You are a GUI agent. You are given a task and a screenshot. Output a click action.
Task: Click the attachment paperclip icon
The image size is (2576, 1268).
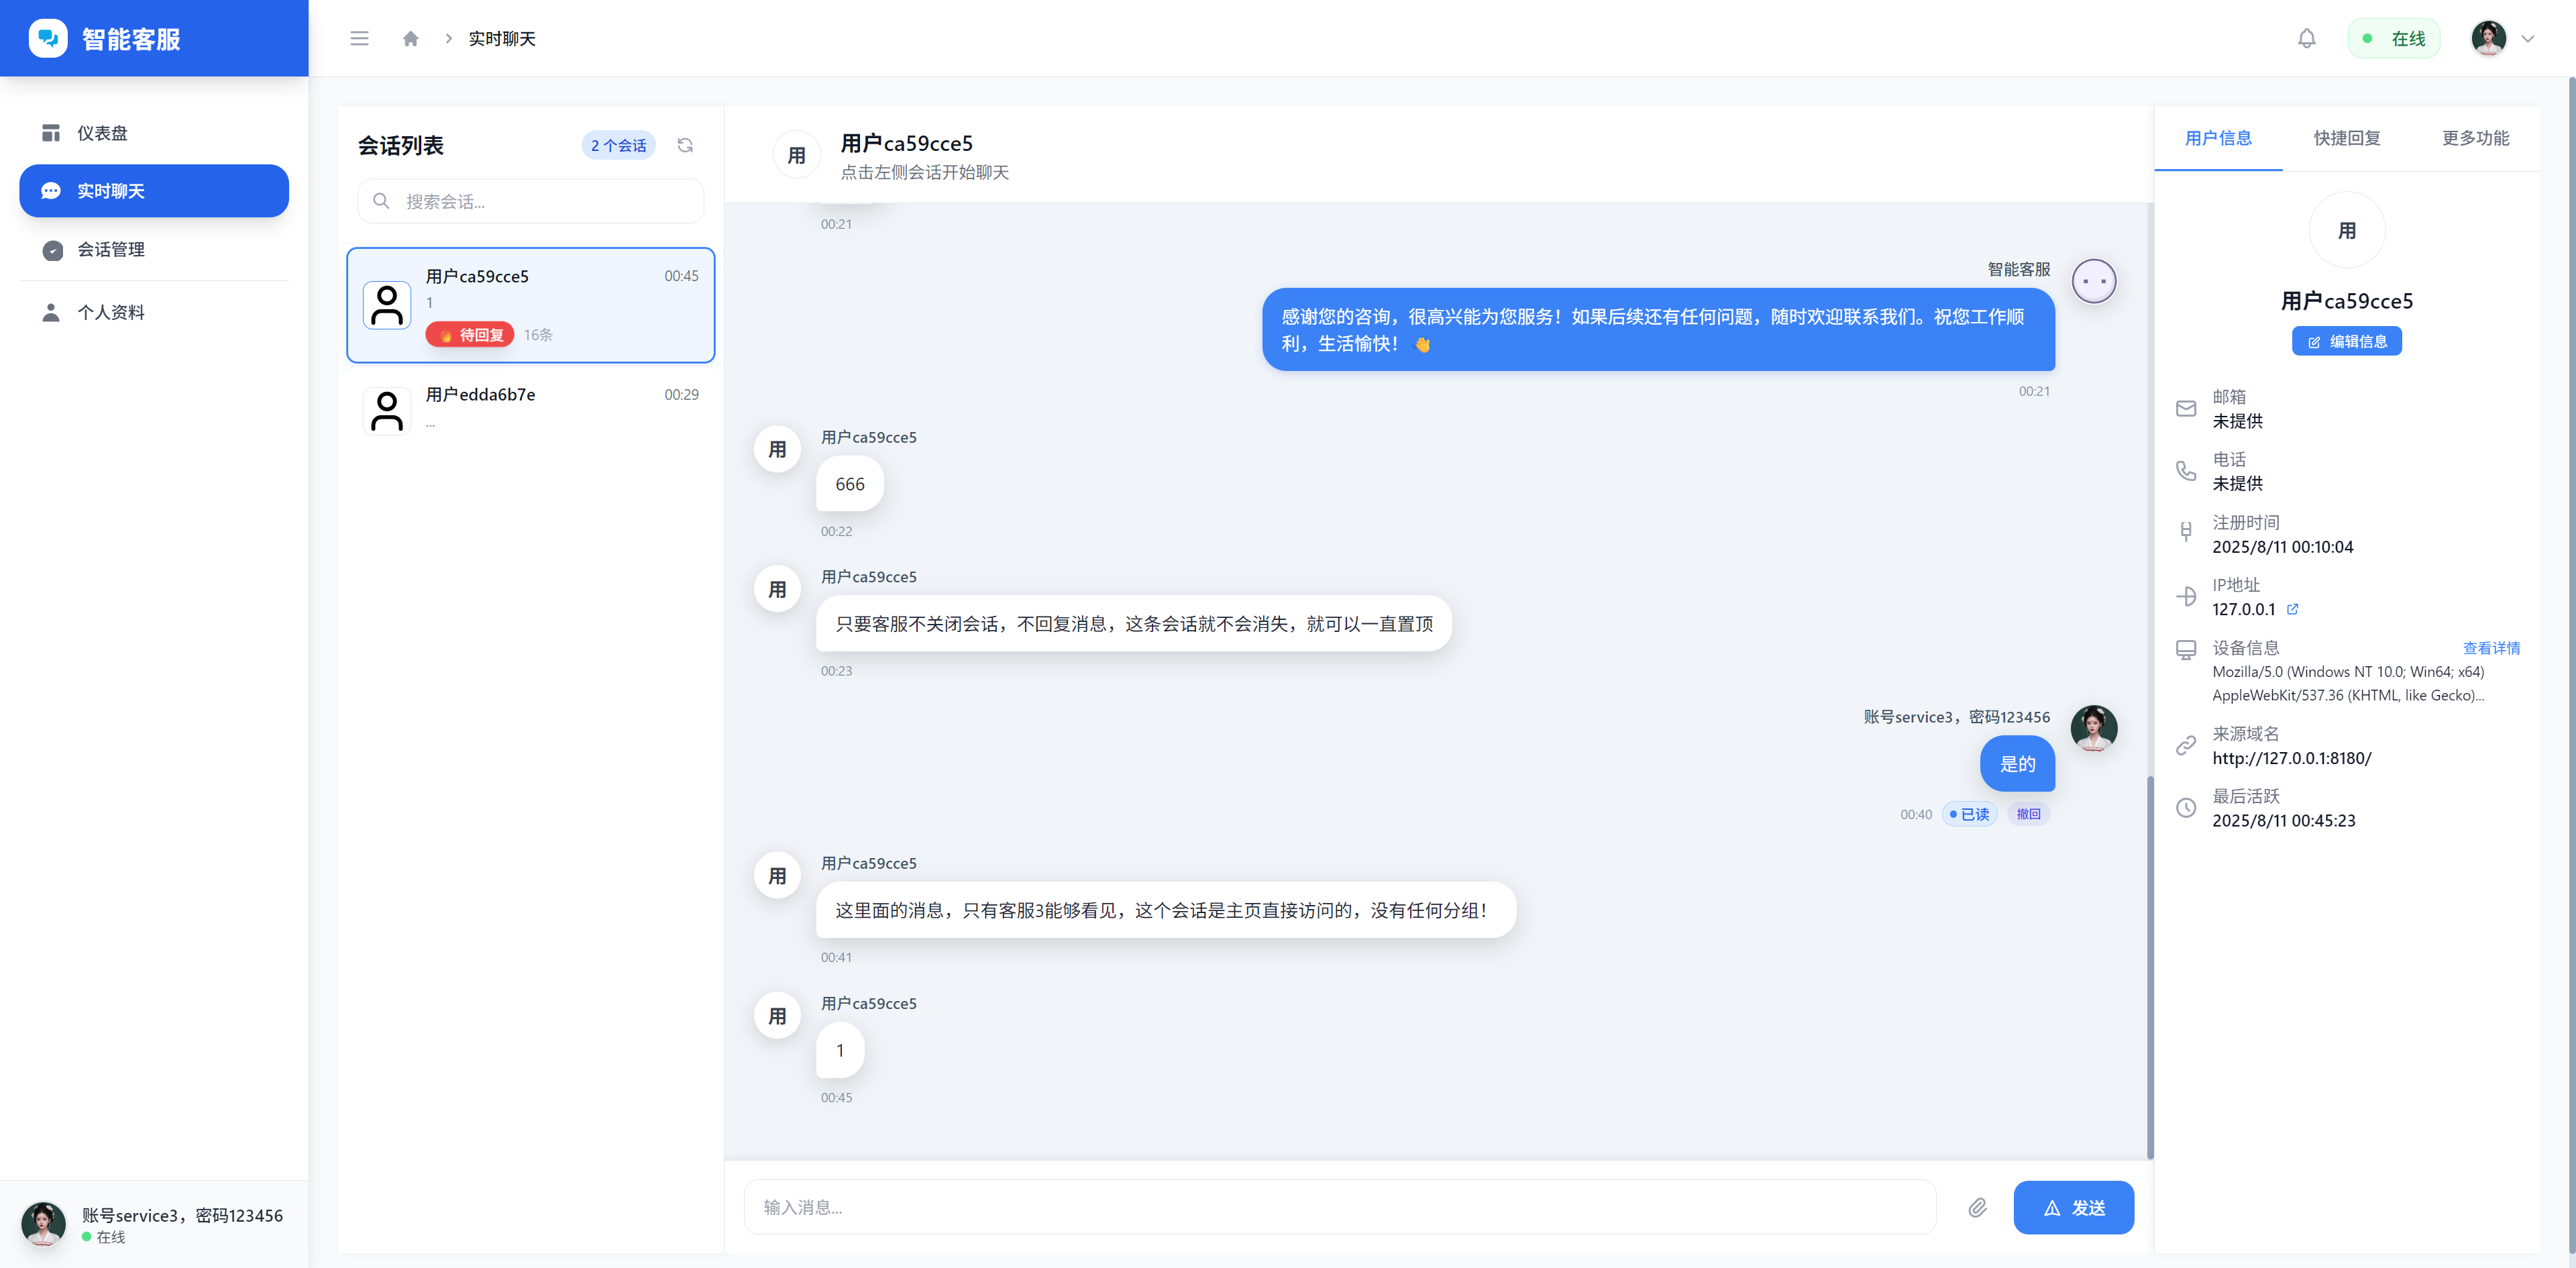click(1977, 1208)
